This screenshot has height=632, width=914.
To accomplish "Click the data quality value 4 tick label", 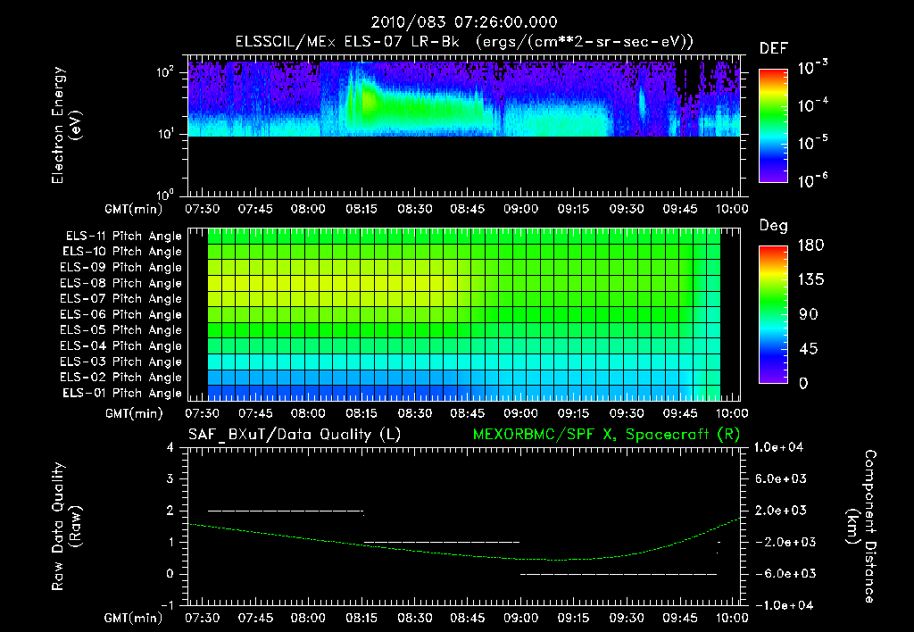I will tap(170, 447).
